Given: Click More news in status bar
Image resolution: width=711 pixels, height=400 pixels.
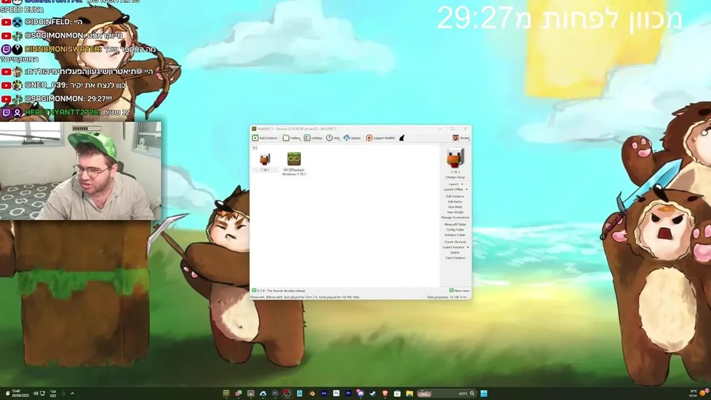Looking at the screenshot, I should coord(459,291).
